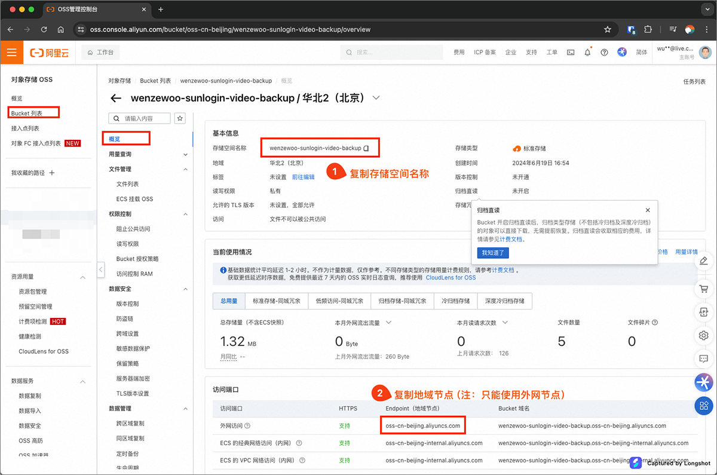
Task: Expand the bucket region dropdown chevron
Action: pyautogui.click(x=376, y=98)
